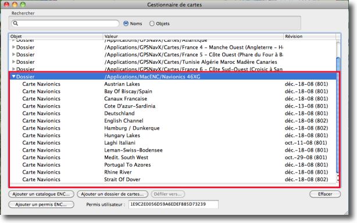Expand the France 4 Manche Ouest Dossier
357x223 pixels.
(13, 47)
